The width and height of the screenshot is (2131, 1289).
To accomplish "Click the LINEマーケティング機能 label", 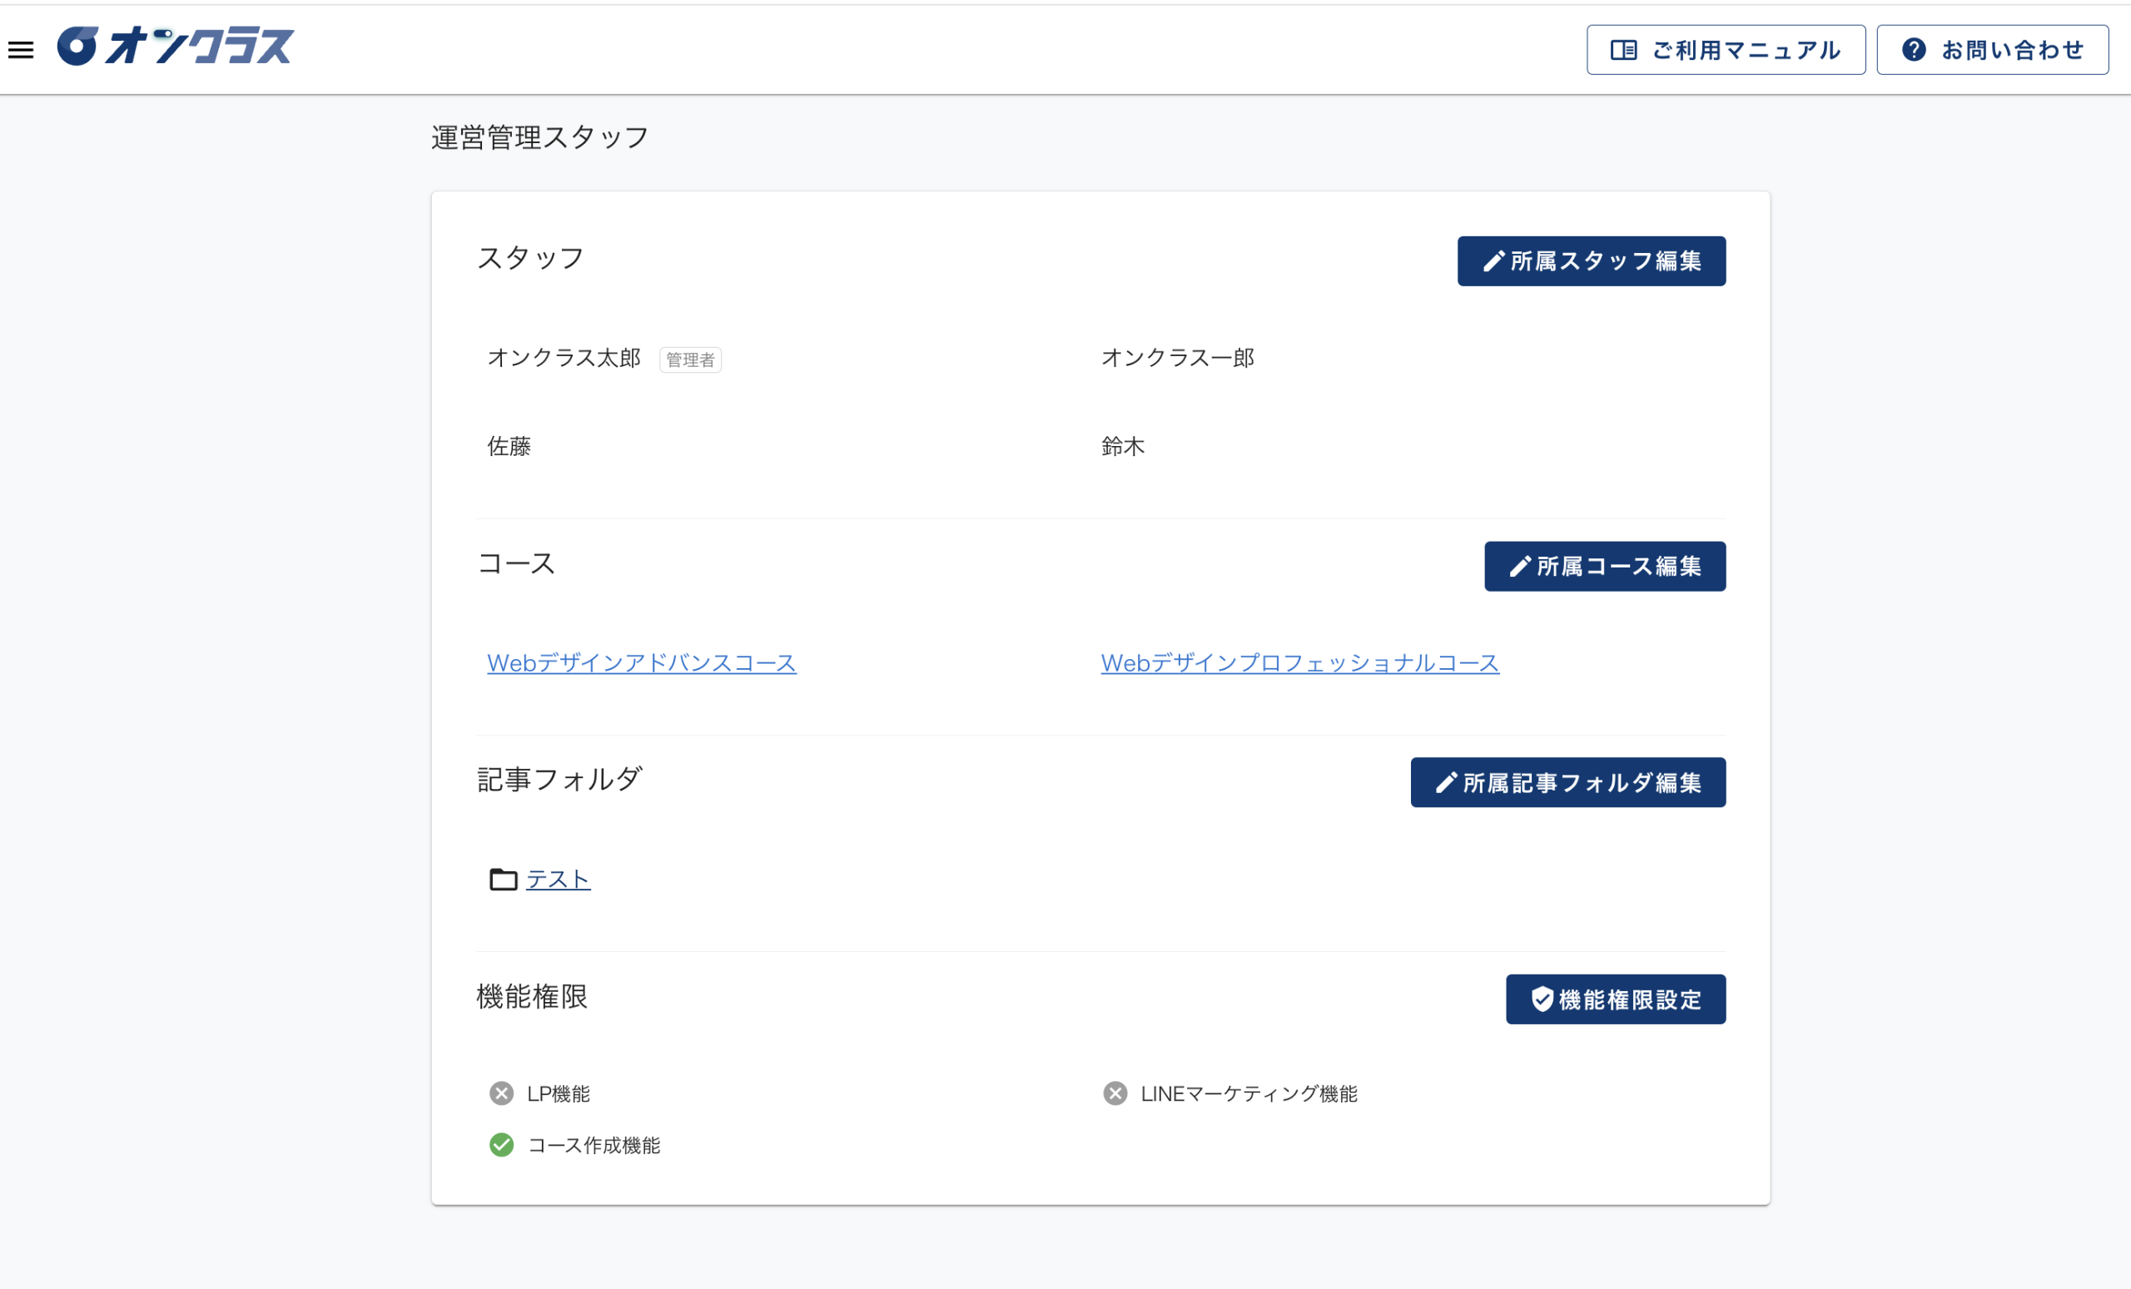I will [1249, 1093].
